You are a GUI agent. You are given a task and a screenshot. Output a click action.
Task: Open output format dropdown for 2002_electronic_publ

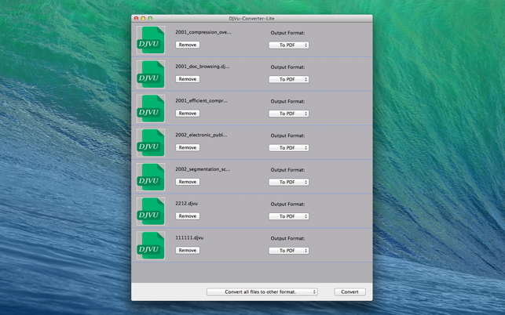[289, 148]
